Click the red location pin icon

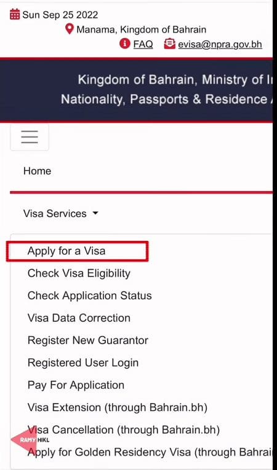pos(70,29)
